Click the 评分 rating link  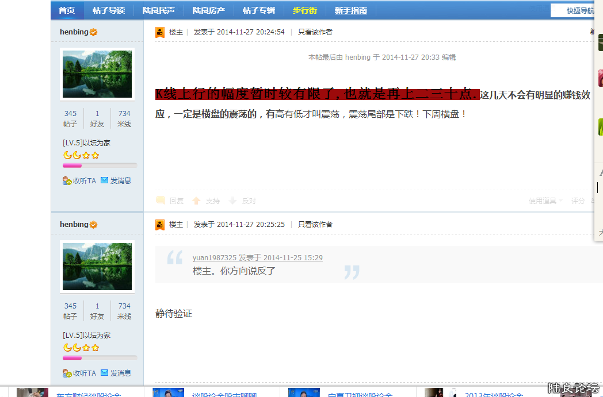[x=578, y=201]
